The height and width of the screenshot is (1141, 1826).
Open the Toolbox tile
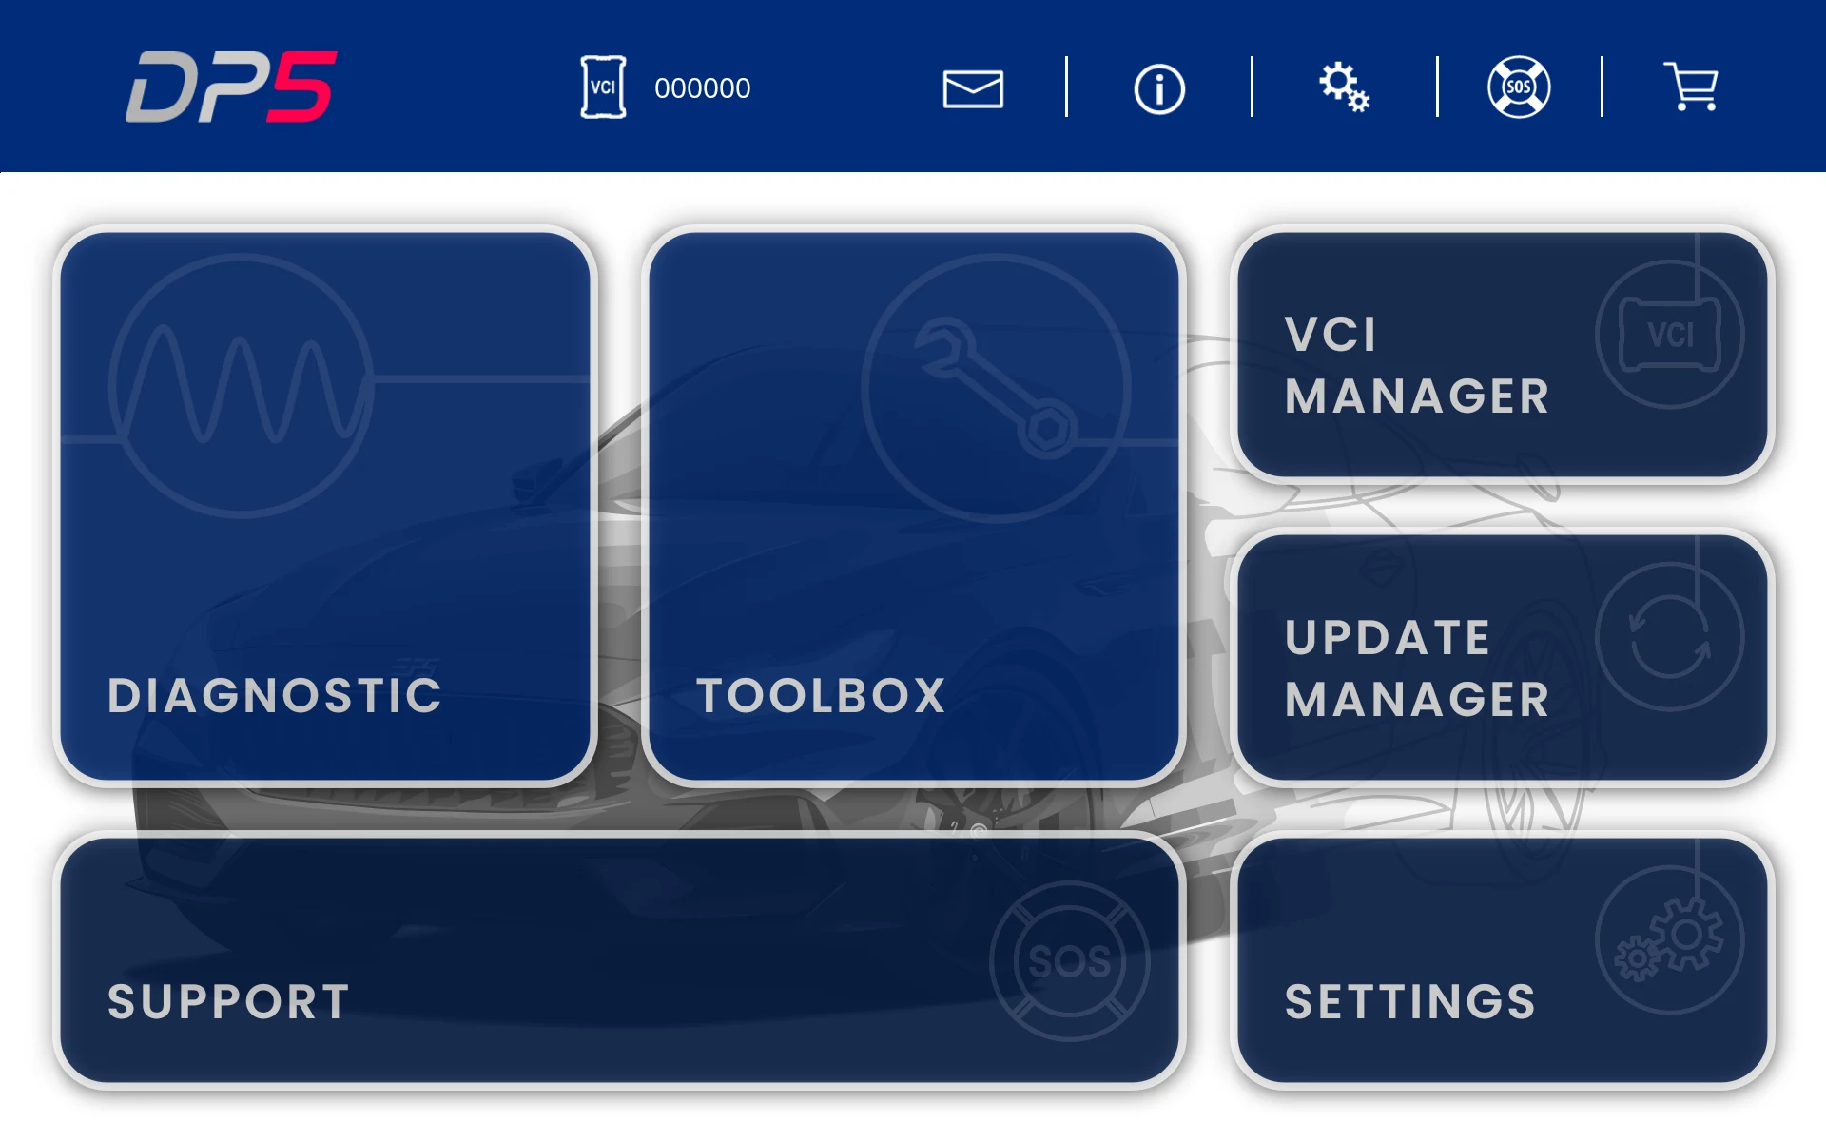coord(914,507)
